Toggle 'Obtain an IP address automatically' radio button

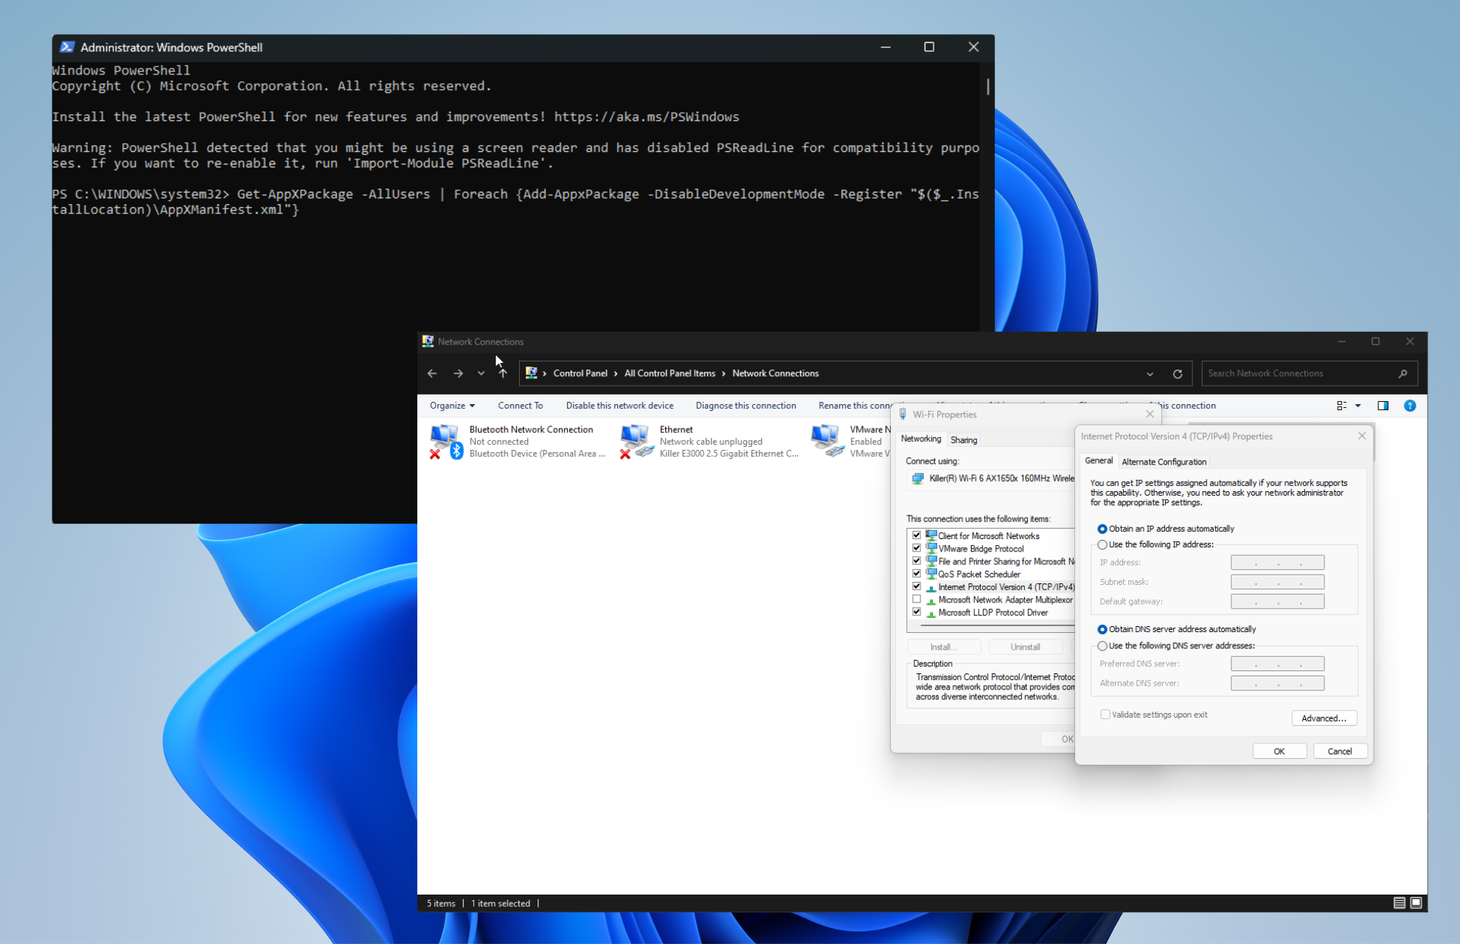coord(1102,528)
